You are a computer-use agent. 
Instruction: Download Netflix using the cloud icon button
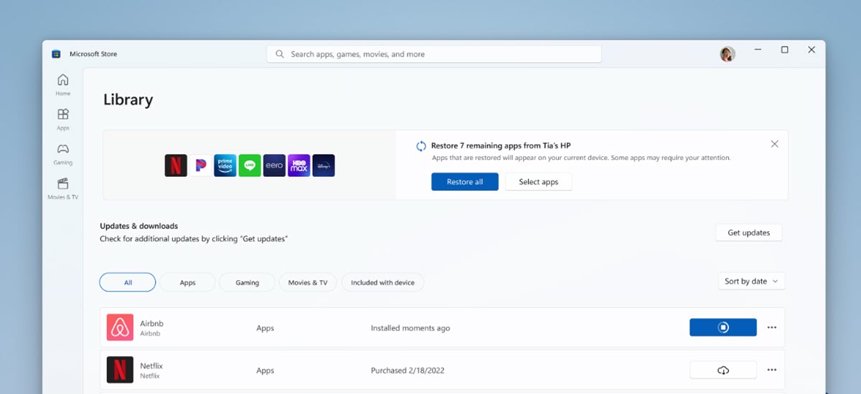(x=723, y=370)
